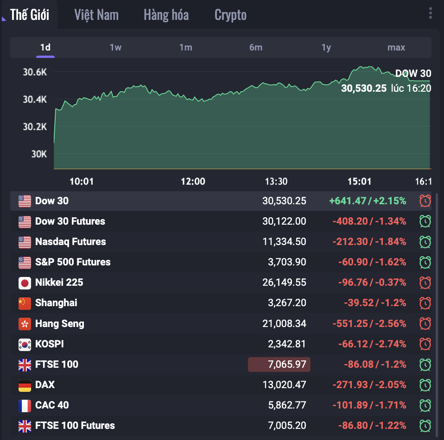444x440 pixels.
Task: Switch chart range to 6m
Action: tap(256, 47)
